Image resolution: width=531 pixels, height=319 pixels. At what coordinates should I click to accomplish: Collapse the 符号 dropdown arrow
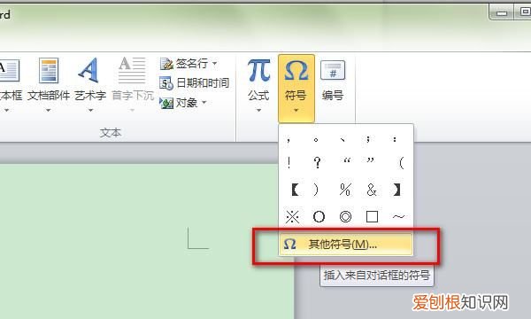pos(296,110)
